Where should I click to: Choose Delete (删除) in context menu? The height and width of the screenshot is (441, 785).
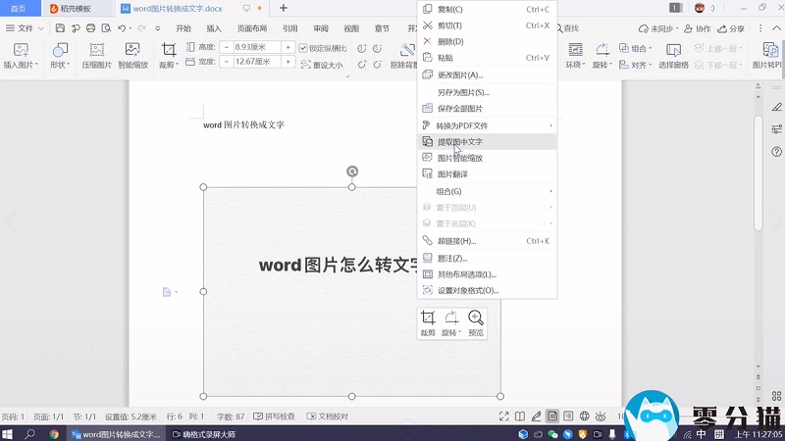click(x=487, y=41)
